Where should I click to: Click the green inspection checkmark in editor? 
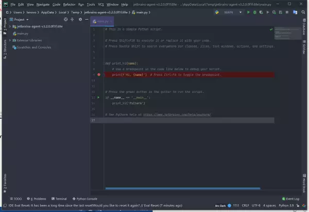coord(271,29)
